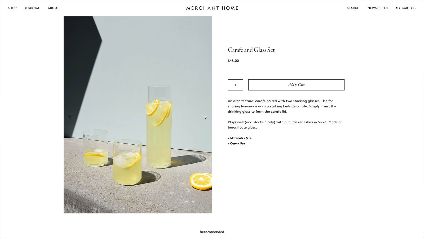This screenshot has width=424, height=238.
Task: Expand the Care + Use section
Action: [236, 143]
